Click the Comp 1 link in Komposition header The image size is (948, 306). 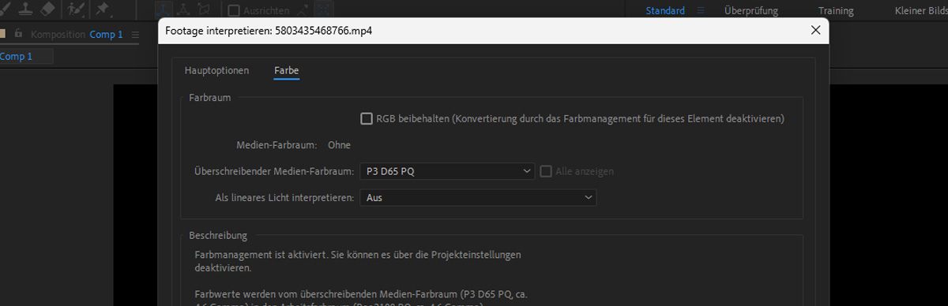coord(107,35)
